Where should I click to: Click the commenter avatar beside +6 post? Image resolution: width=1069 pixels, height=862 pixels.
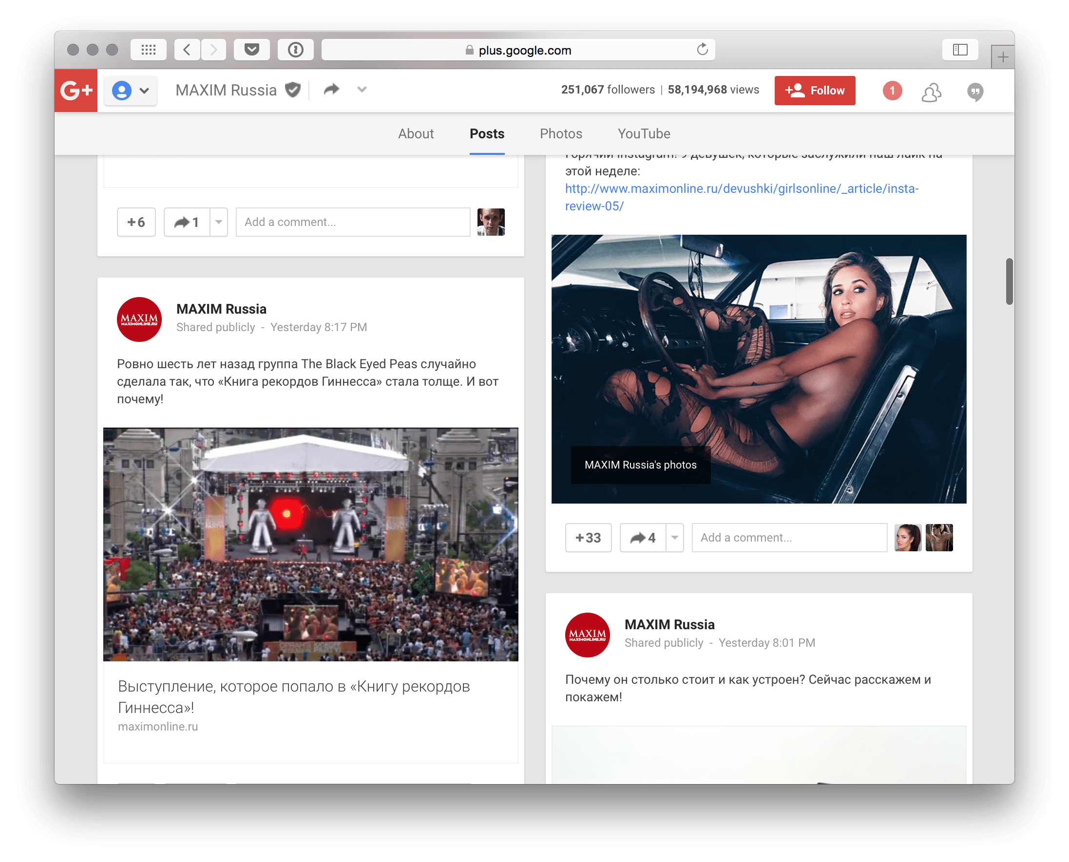click(x=491, y=222)
